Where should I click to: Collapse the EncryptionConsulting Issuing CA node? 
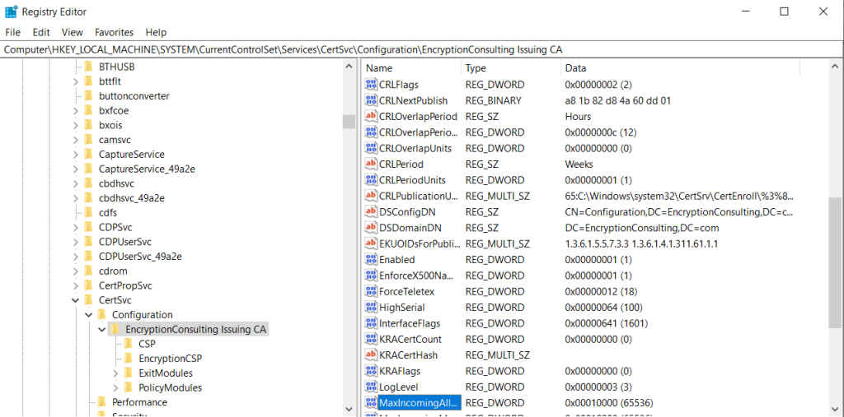click(101, 329)
